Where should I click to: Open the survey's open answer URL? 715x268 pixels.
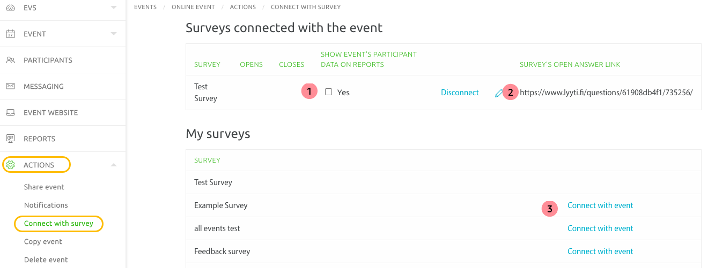click(606, 93)
